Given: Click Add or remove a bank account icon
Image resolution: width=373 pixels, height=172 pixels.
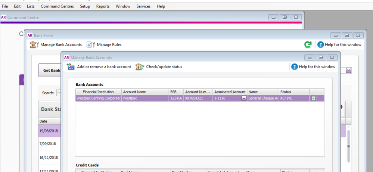Looking at the screenshot, I should coord(71,67).
